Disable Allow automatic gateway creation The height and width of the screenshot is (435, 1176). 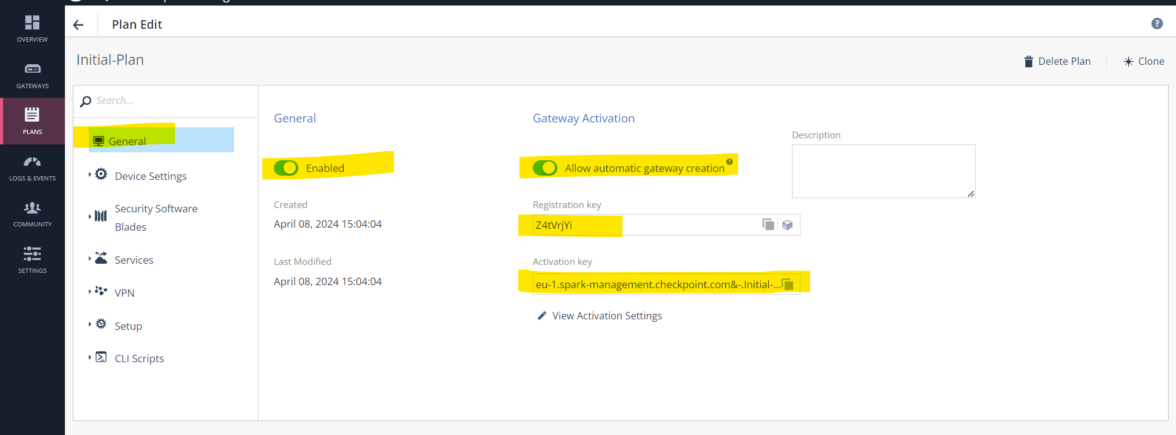[545, 168]
